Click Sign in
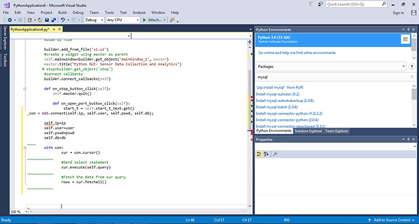This screenshot has height=224, width=419. 398,13
